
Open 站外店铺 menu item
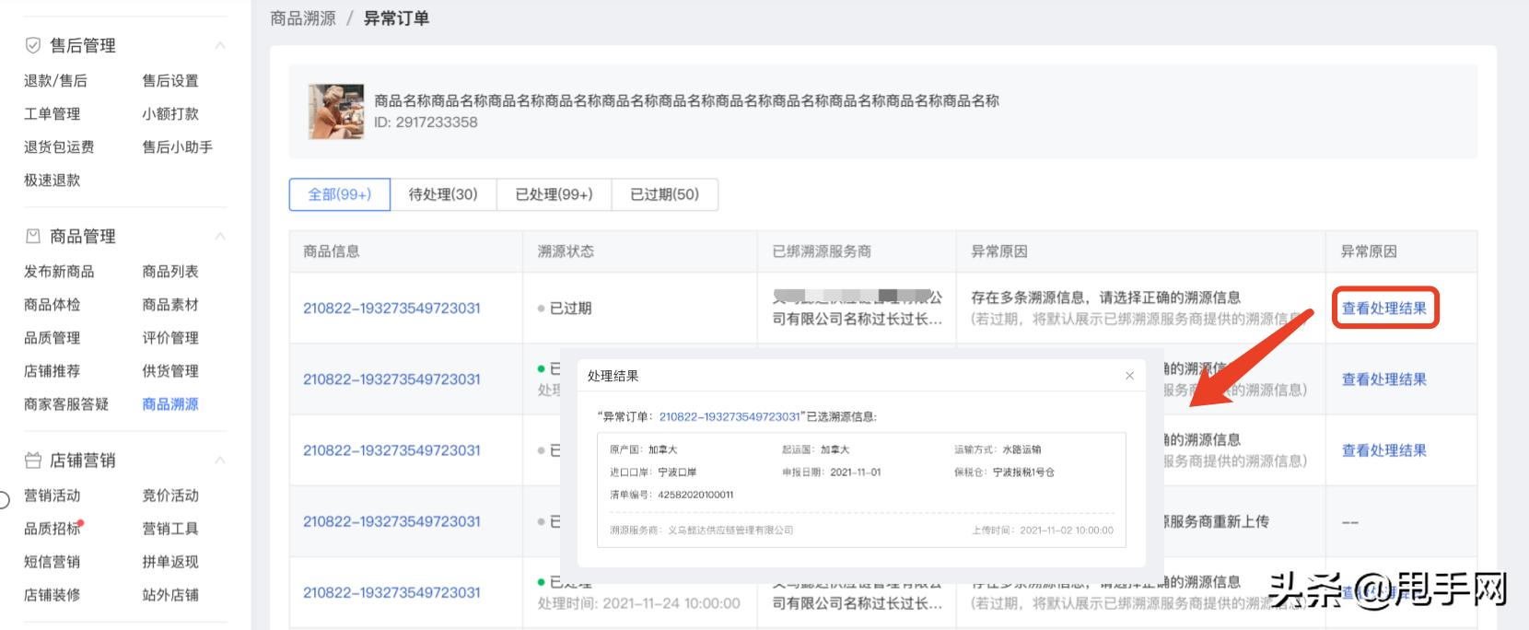point(170,595)
